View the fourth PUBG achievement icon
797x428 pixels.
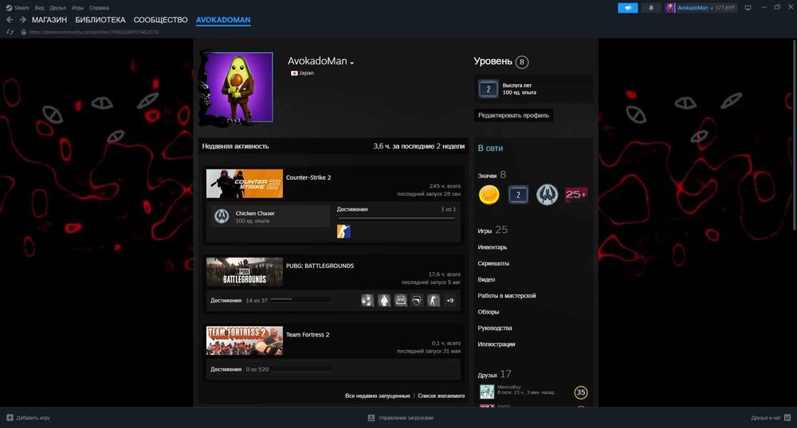point(417,300)
